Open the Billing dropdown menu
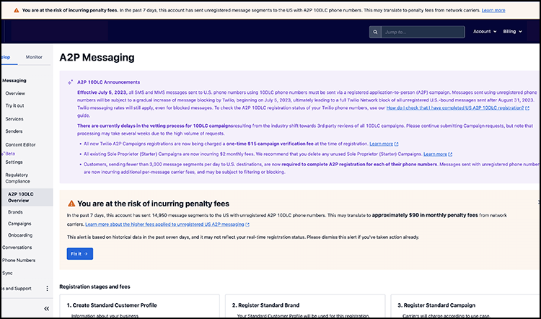The image size is (541, 319). coord(512,32)
